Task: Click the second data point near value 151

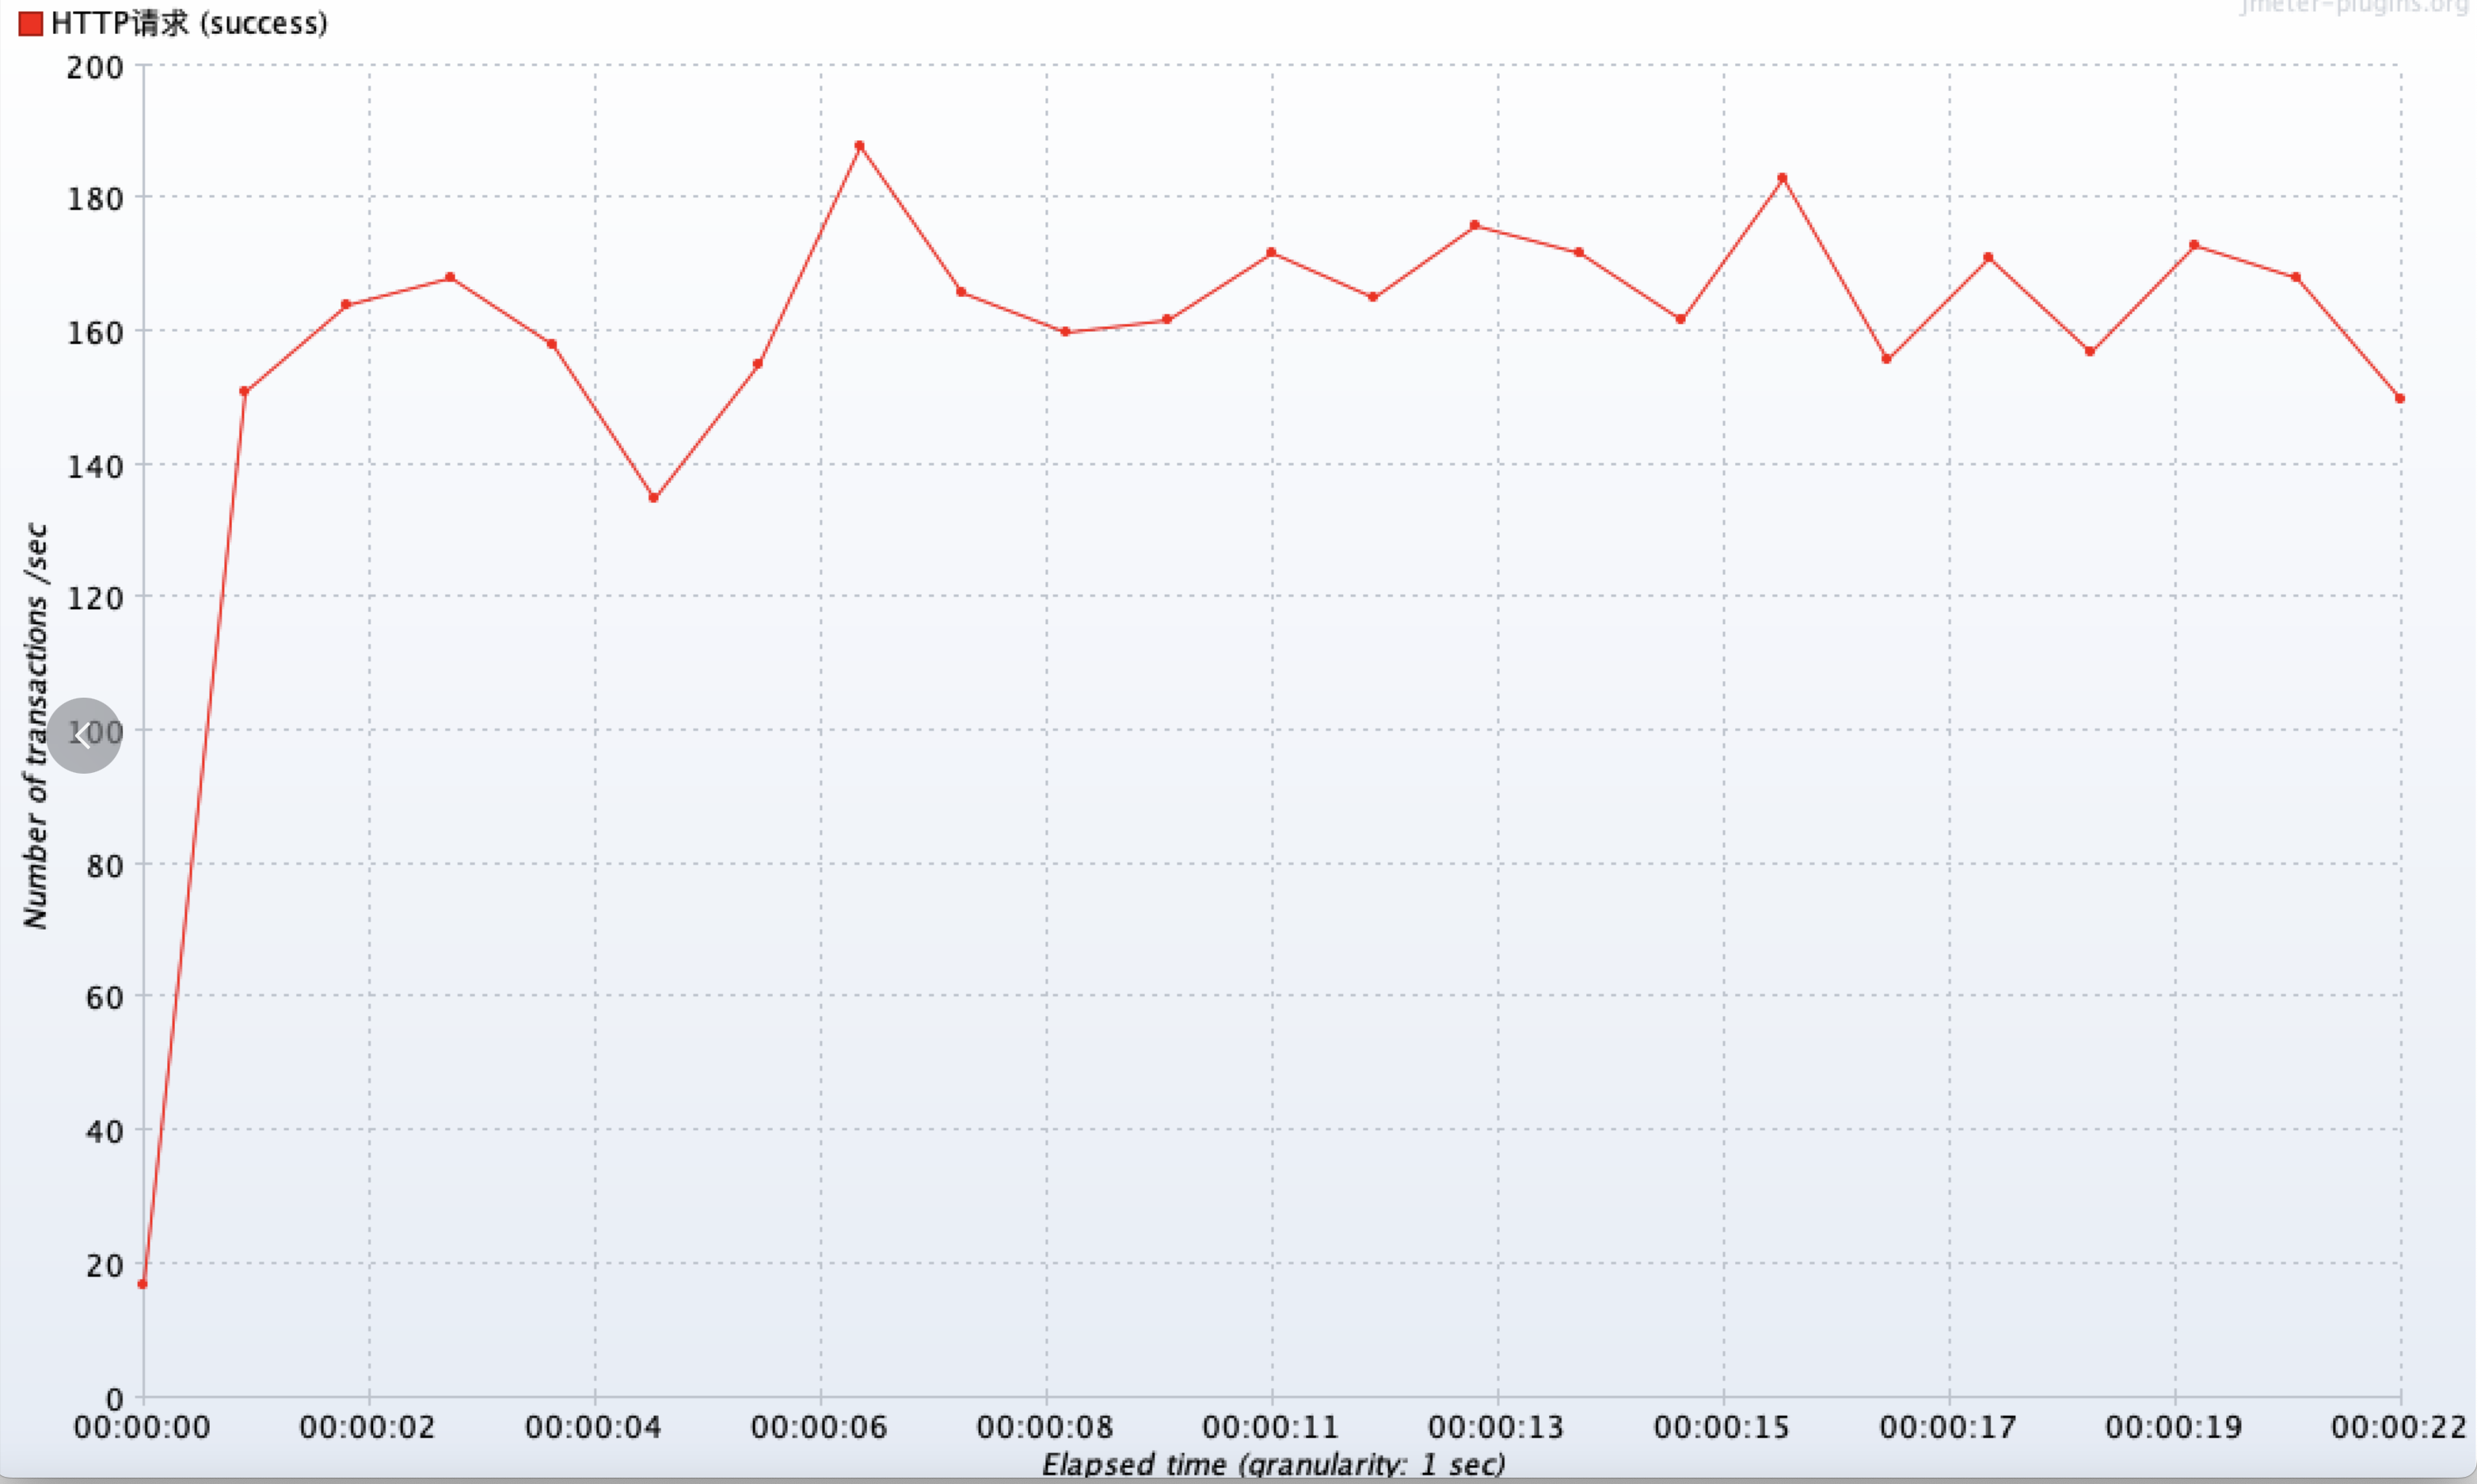Action: [x=244, y=391]
